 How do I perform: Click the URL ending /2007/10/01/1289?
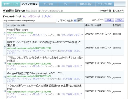[29, 48]
